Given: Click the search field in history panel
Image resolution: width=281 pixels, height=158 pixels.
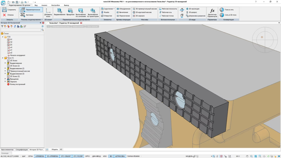Looking at the screenshot, I should (21, 30).
